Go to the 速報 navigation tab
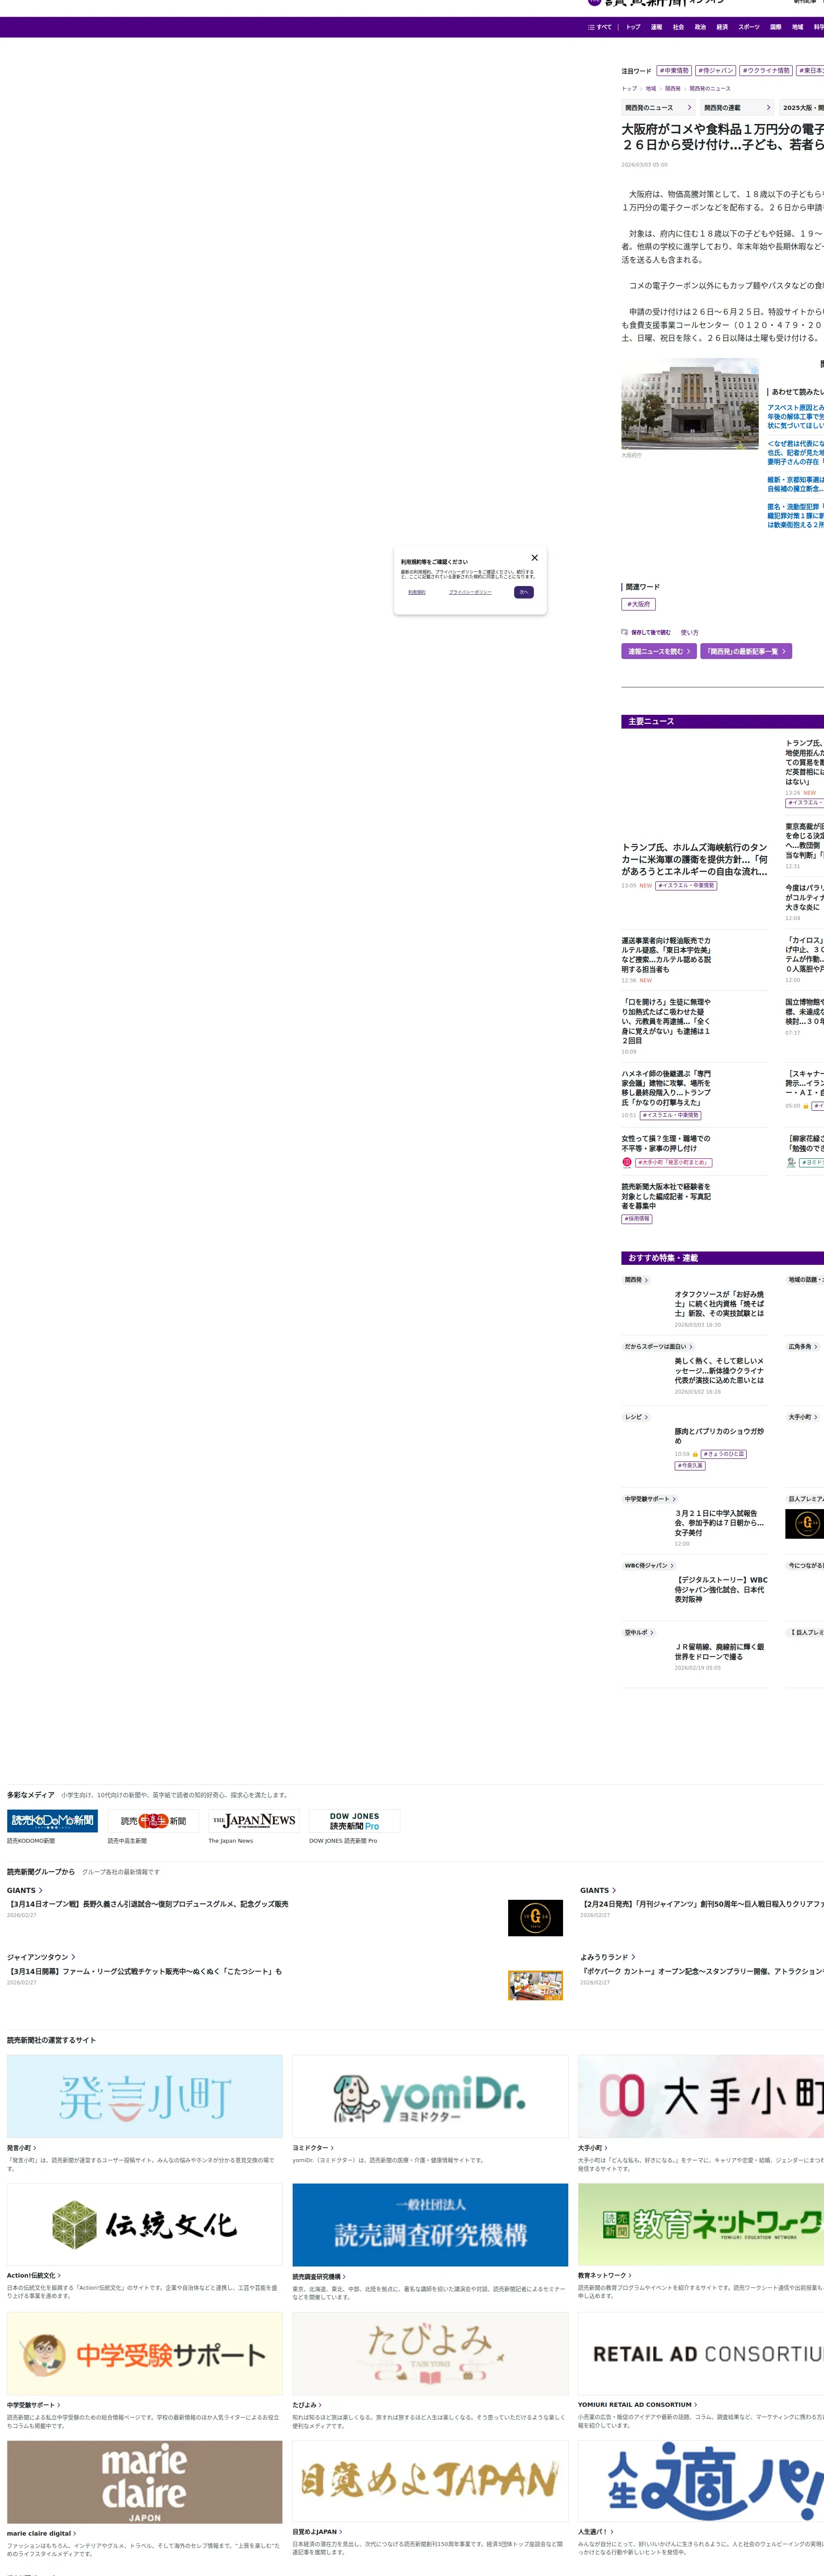The image size is (824, 2576). 656,27
